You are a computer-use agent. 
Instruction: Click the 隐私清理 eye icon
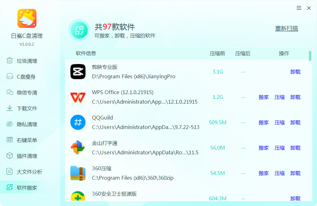coord(10,124)
